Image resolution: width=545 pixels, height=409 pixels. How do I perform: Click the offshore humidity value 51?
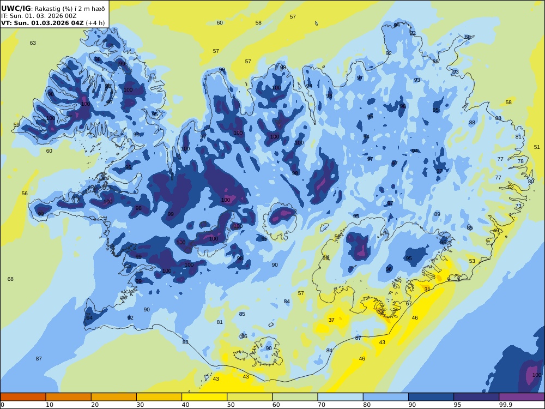click(x=537, y=147)
